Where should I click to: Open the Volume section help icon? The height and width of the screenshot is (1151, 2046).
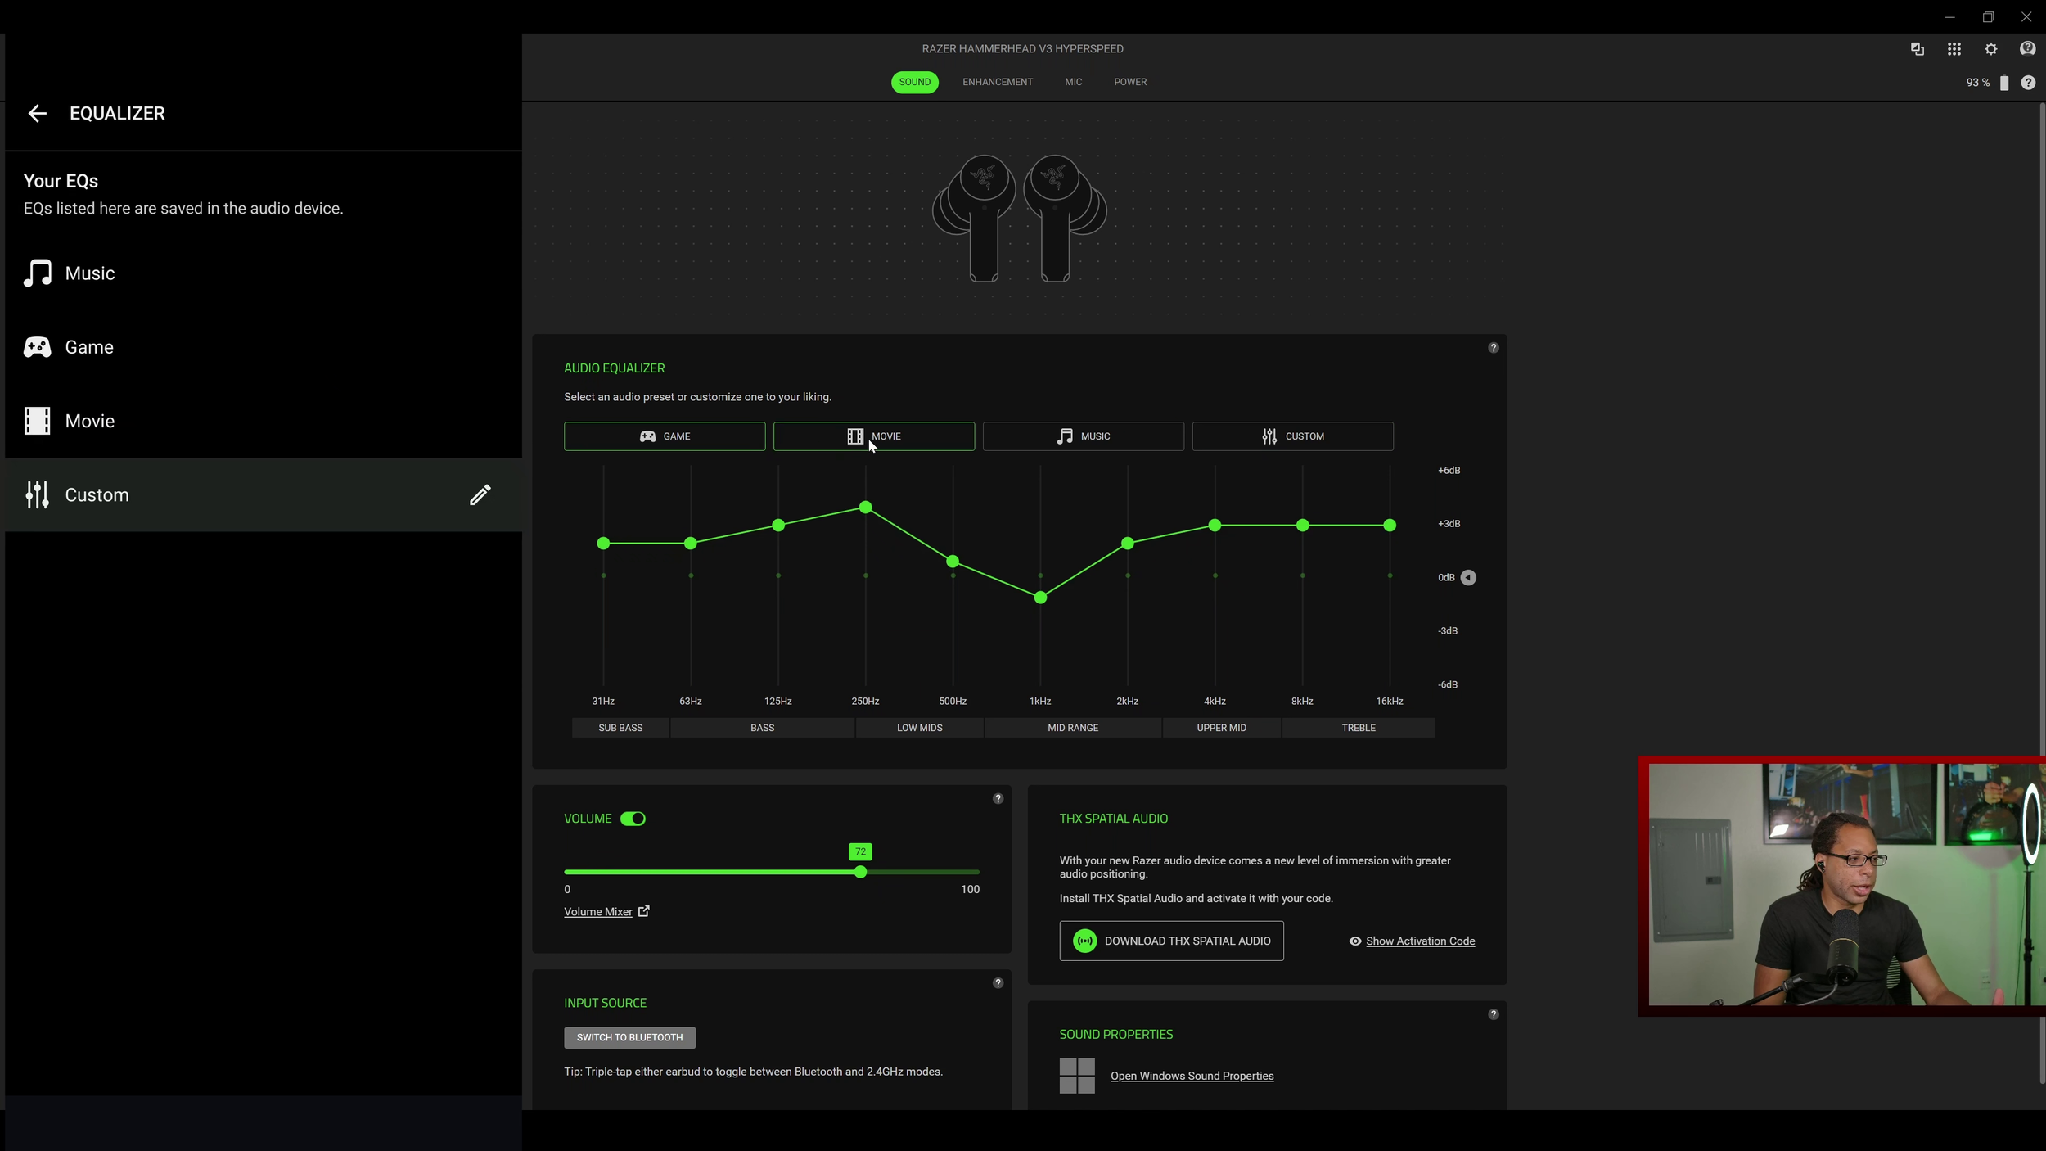998,799
